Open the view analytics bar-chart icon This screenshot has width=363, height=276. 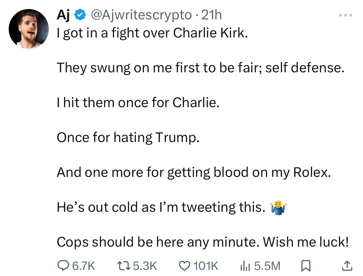(x=245, y=266)
